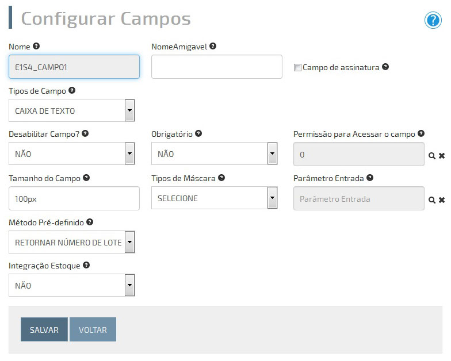Open the blue help icon near the title
Image resolution: width=451 pixels, height=361 pixels.
click(x=433, y=20)
